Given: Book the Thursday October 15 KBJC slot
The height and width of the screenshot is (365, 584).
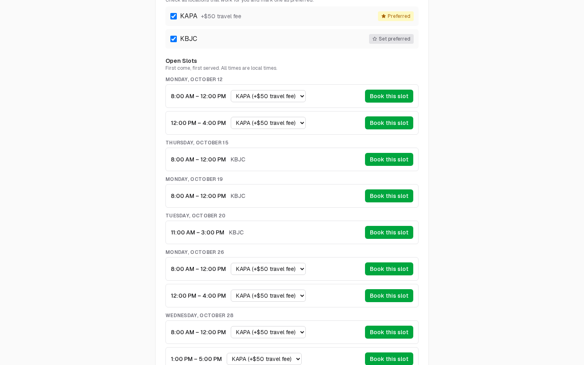Looking at the screenshot, I should (389, 159).
